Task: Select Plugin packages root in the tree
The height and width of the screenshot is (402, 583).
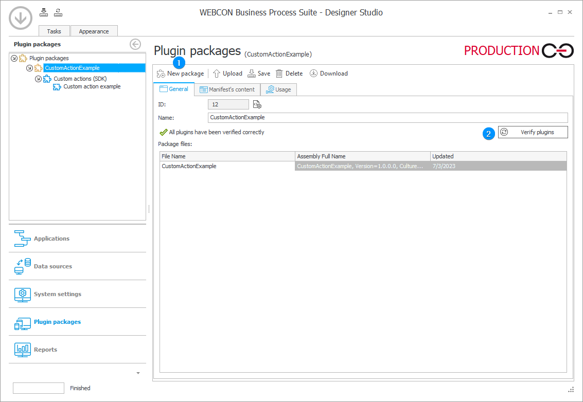Action: (49, 58)
